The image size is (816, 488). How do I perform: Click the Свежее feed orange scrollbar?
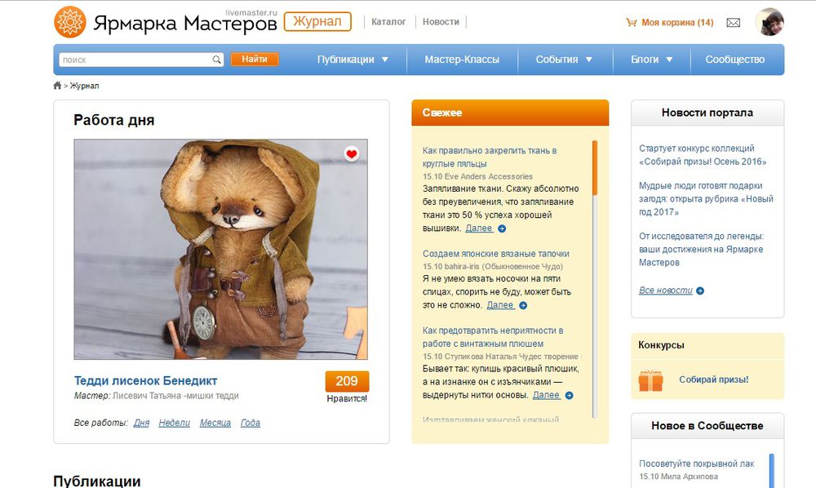(595, 167)
